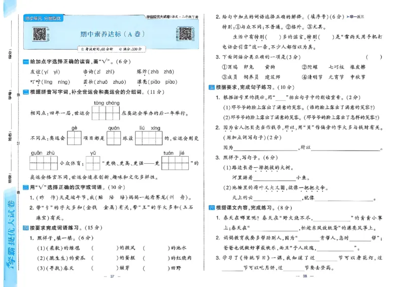This screenshot has width=406, height=287.
Task: Click the answer bracket for 下面词语分类正确的一项
Action: point(374,57)
